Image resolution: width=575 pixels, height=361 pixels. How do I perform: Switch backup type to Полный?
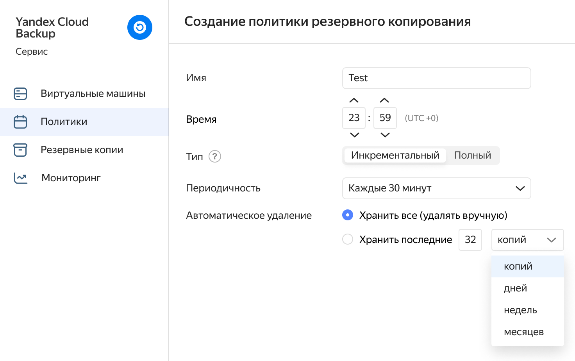(473, 155)
